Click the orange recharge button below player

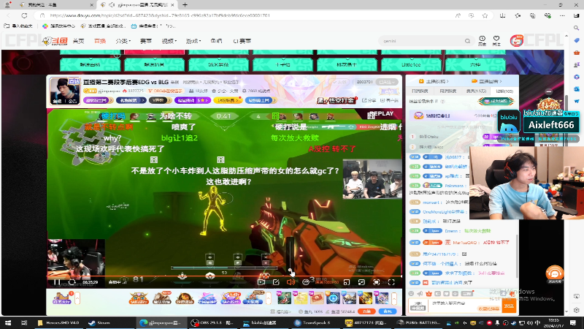pos(366,311)
